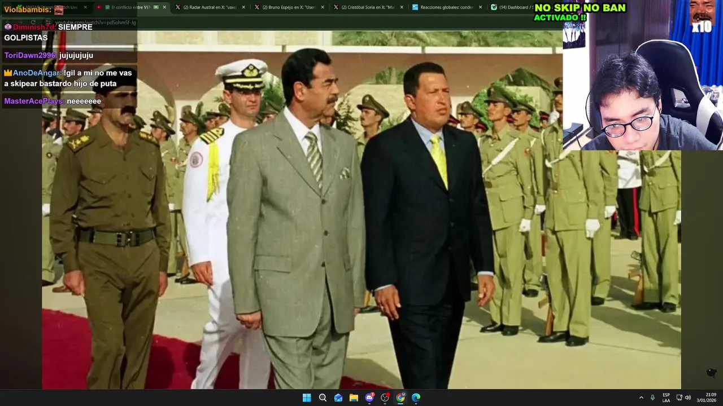This screenshot has height=406, width=723.
Task: Click username Violabambis in chat
Action: coord(28,10)
